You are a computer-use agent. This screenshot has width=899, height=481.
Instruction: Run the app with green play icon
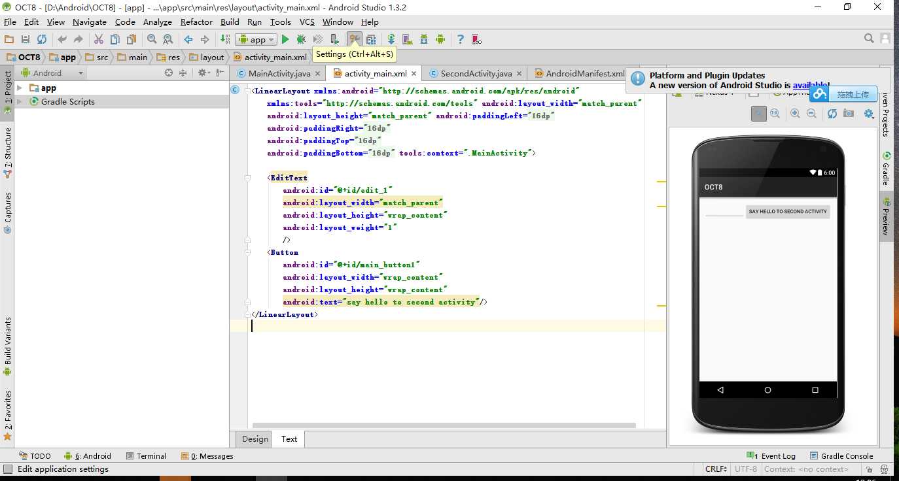(x=285, y=39)
